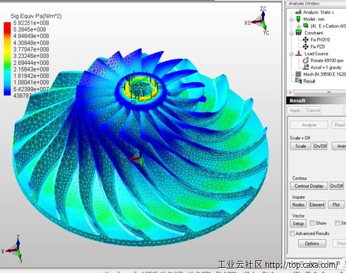The height and width of the screenshot is (273, 346).
Task: Select the 'Mesh (N:39590' tree row text
Action: coord(324,75)
